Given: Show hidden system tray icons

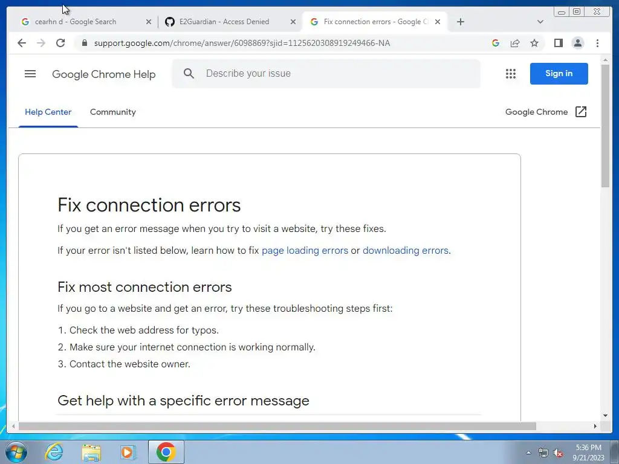Looking at the screenshot, I should point(528,453).
